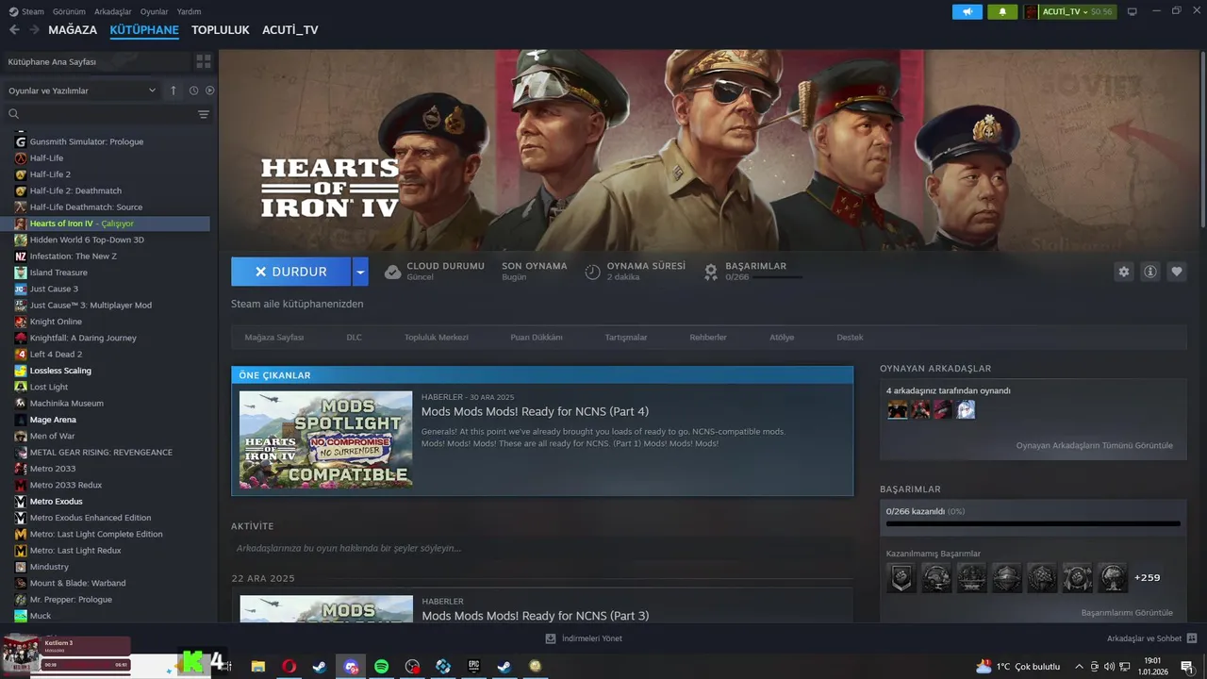This screenshot has width=1207, height=679.
Task: Go back with the left arrow
Action: pyautogui.click(x=14, y=30)
